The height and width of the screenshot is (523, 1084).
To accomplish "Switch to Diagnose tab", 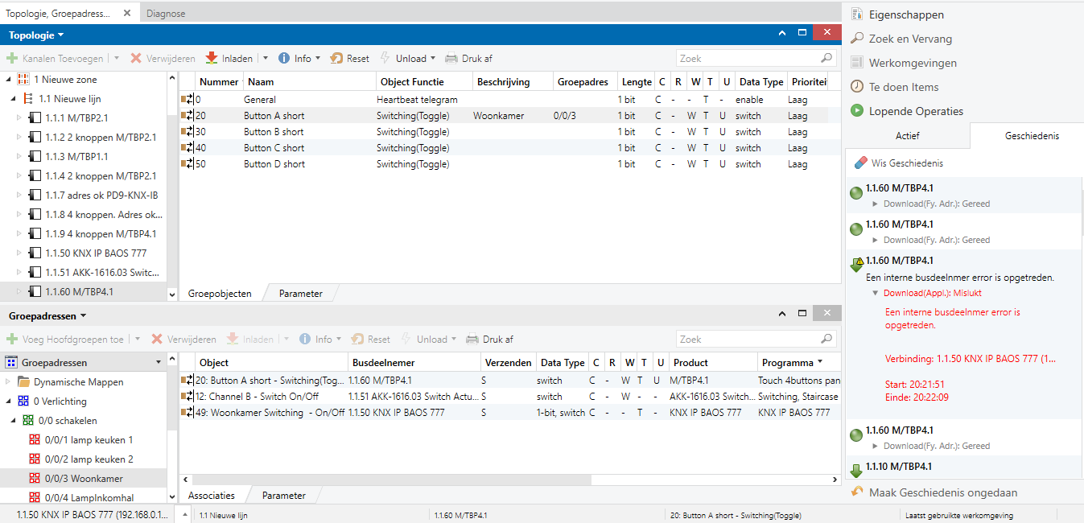I will point(166,14).
